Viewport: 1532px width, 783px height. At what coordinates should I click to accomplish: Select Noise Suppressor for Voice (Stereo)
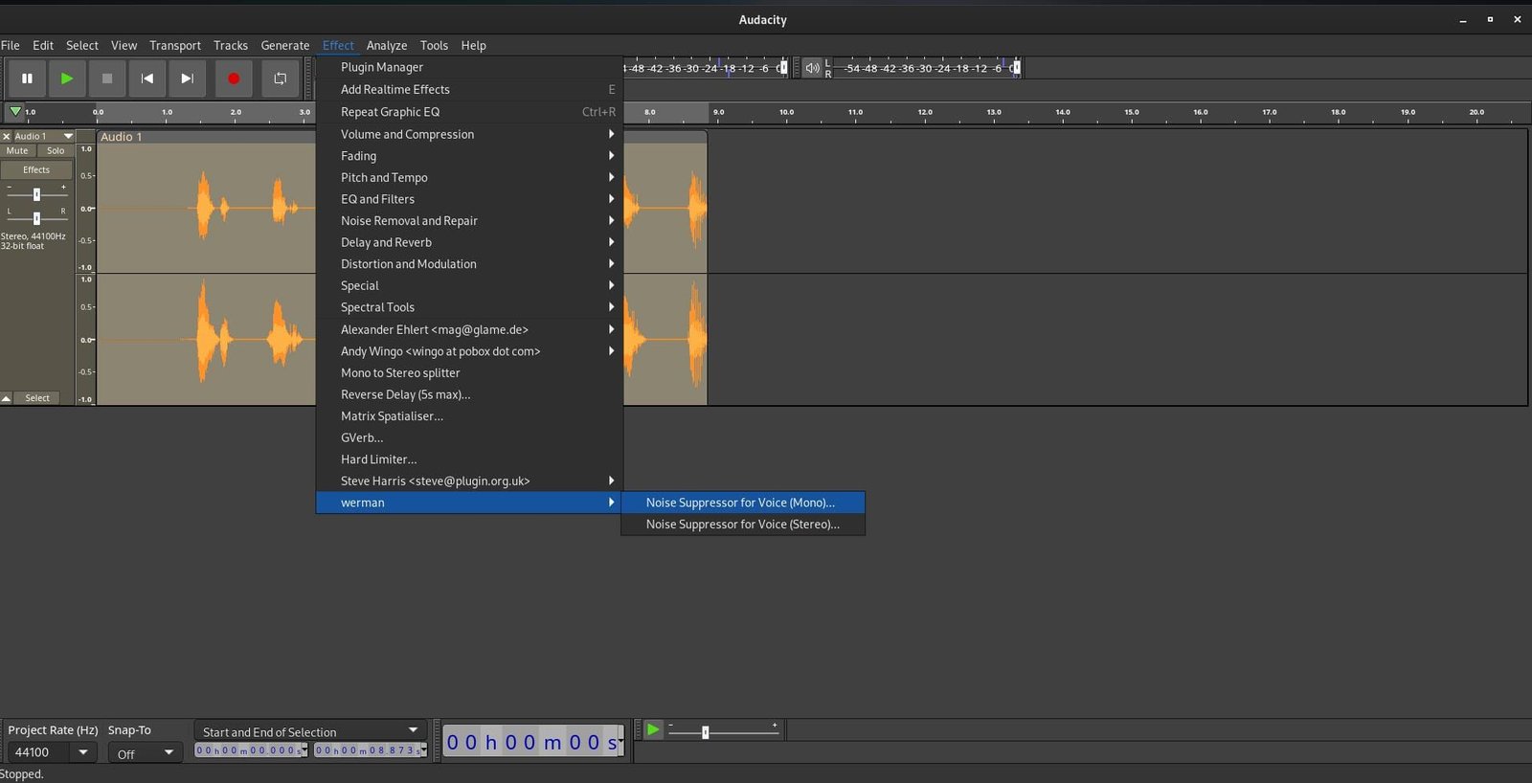click(743, 525)
